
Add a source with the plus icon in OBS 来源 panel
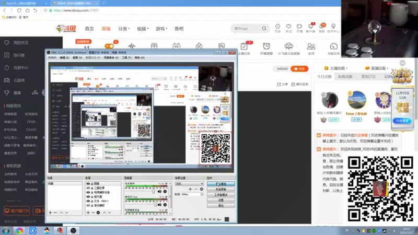pos(88,213)
